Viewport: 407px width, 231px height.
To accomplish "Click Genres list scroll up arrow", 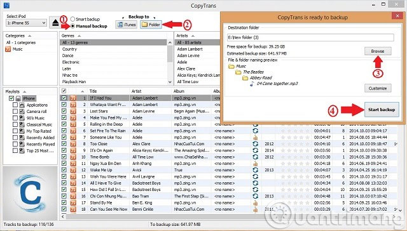I will point(170,43).
